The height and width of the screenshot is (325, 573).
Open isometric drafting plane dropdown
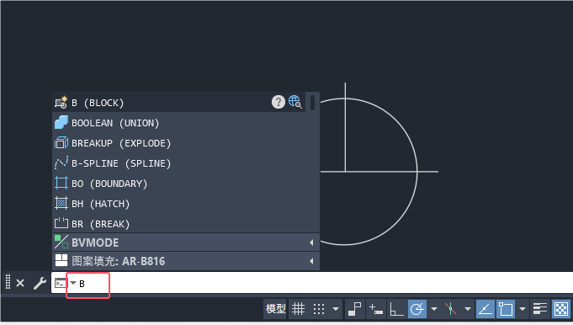467,309
